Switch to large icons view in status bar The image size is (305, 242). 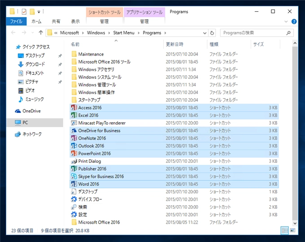tap(292, 230)
